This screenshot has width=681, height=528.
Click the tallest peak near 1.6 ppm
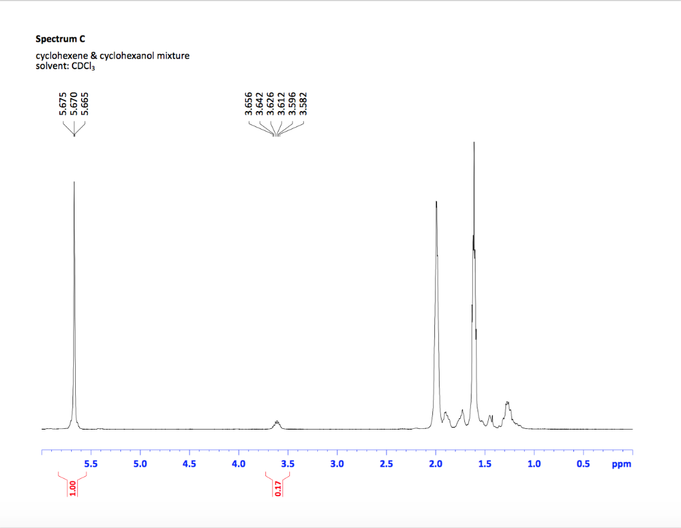[474, 143]
